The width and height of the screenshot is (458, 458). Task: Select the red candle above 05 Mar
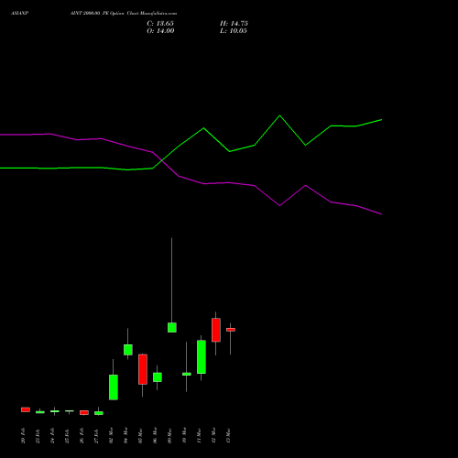pyautogui.click(x=143, y=369)
